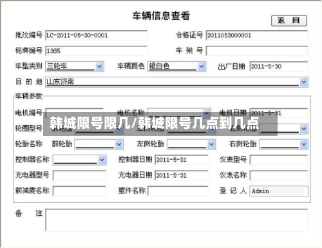The width and height of the screenshot is (322, 248).
Task: Click the 电机日期 date field
Action: point(279,113)
